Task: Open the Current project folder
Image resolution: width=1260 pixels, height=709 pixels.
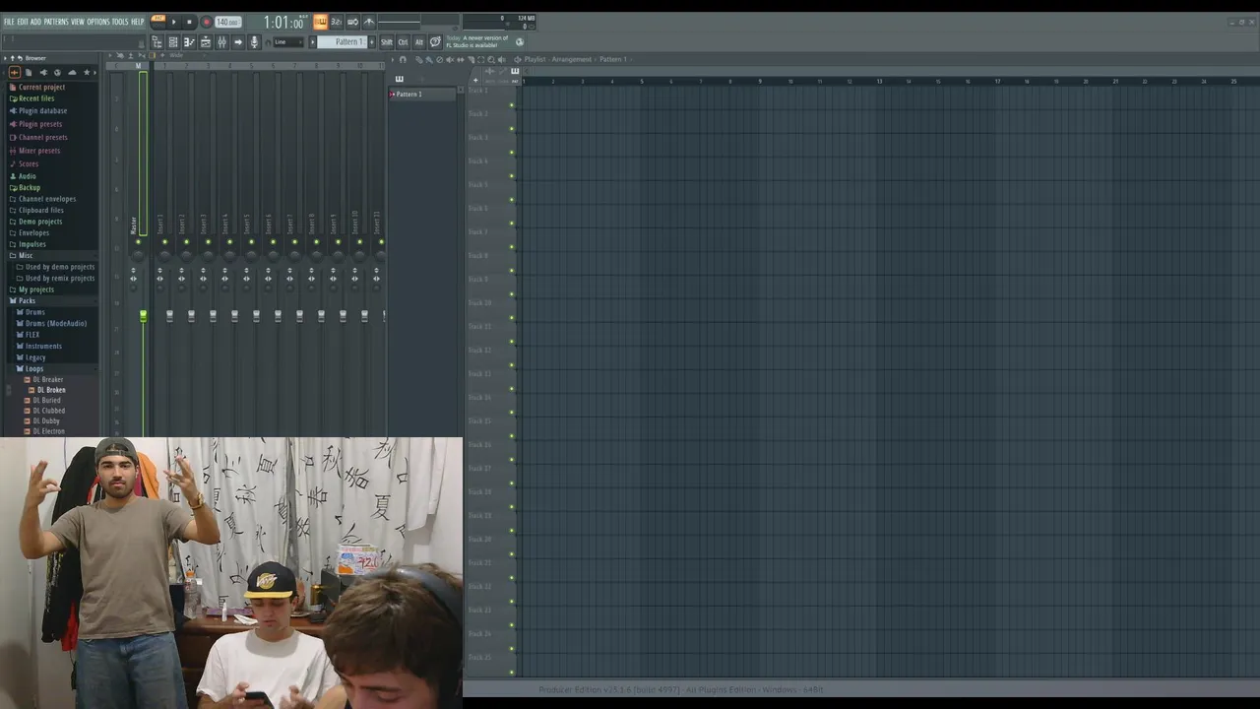Action: [41, 87]
